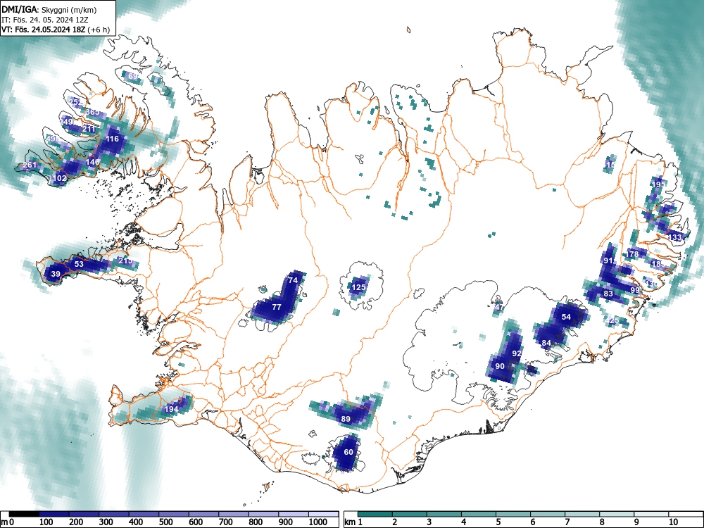Click the visibility value 365 on the map
Image resolution: width=704 pixels, height=528 pixels.
click(x=92, y=112)
